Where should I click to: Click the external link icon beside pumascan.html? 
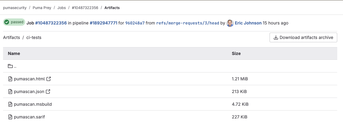[48, 79]
